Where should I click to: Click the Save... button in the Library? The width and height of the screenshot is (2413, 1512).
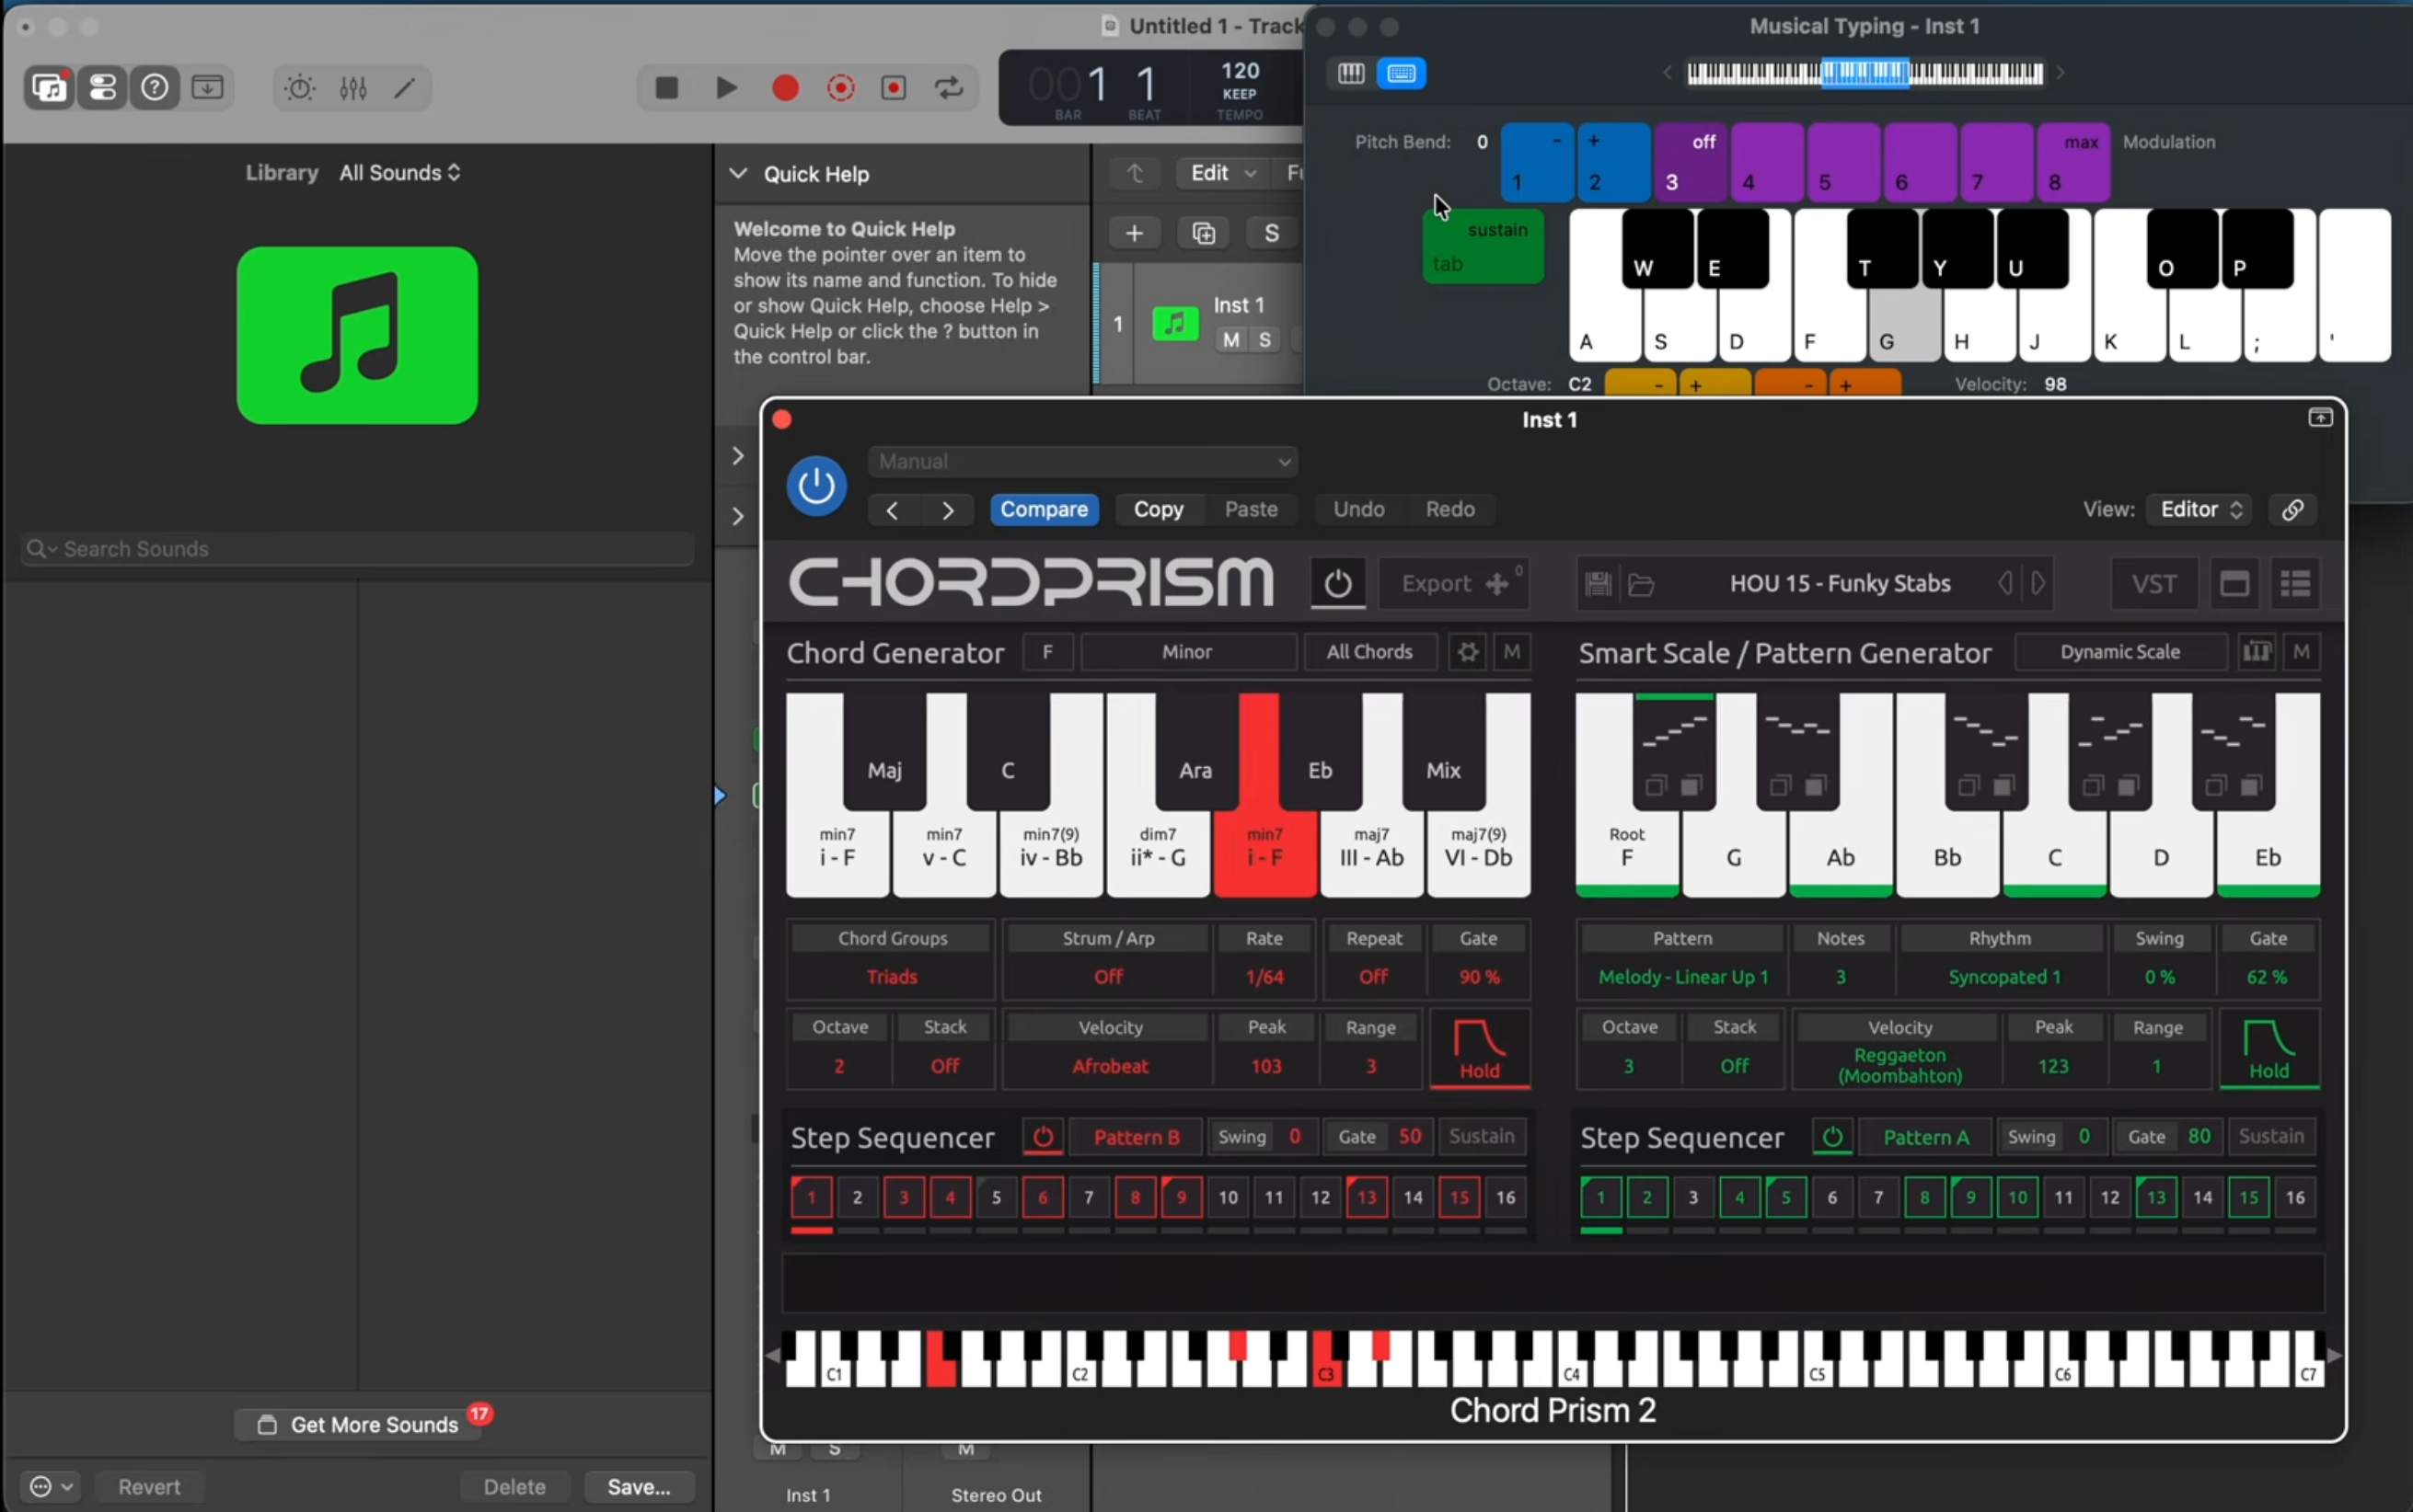tap(640, 1487)
